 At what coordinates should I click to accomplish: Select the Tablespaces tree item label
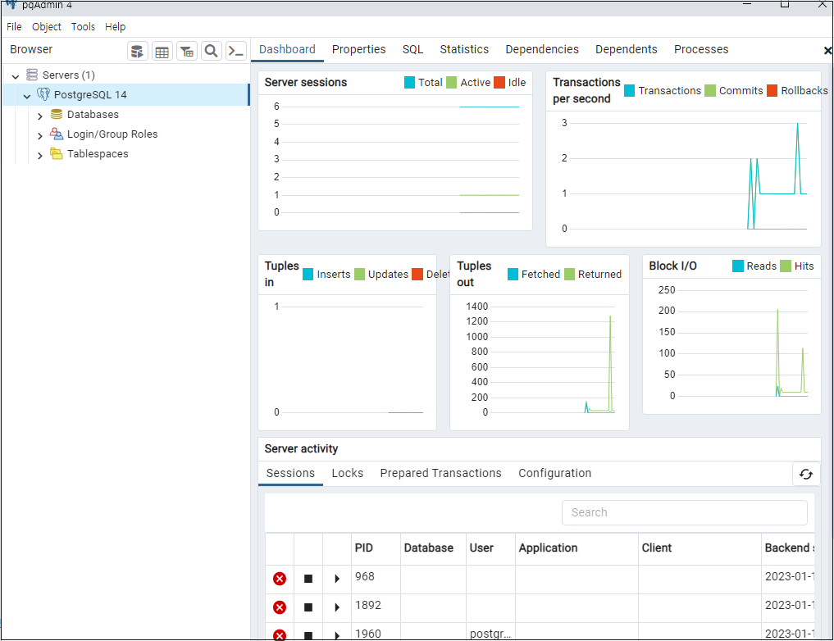(x=98, y=153)
